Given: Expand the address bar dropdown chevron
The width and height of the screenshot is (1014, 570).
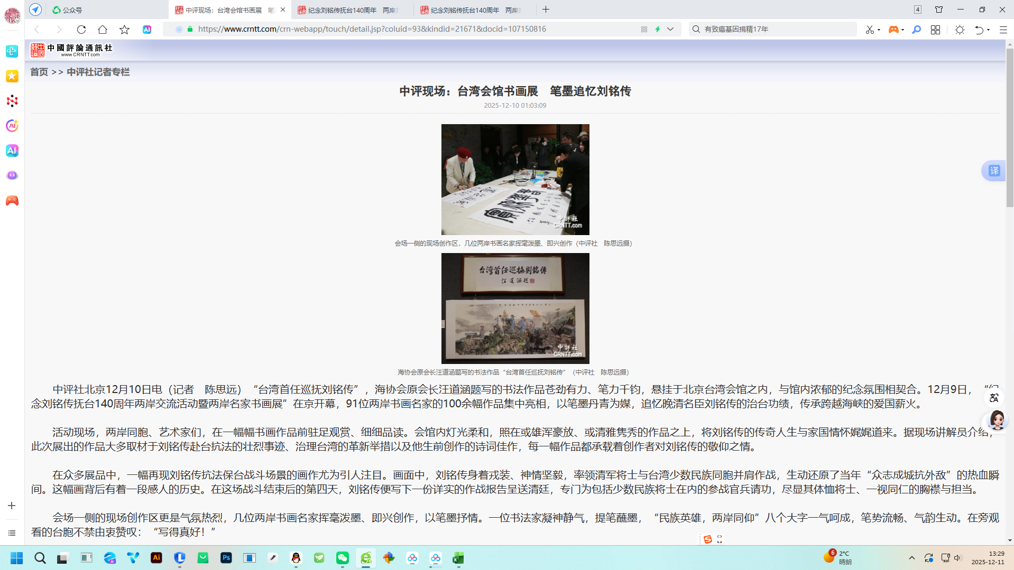Looking at the screenshot, I should pos(670,29).
